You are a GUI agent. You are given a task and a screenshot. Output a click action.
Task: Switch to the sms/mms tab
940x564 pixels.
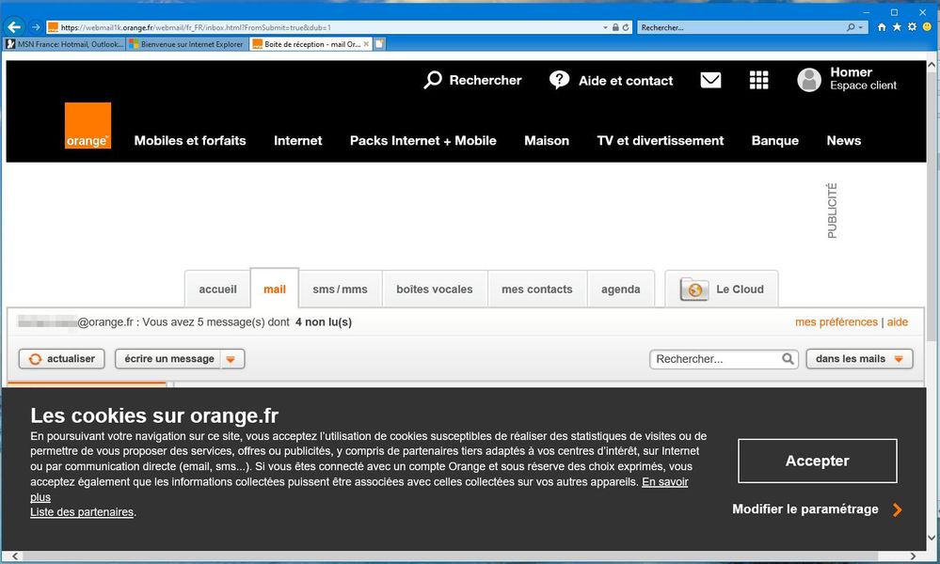coord(340,290)
